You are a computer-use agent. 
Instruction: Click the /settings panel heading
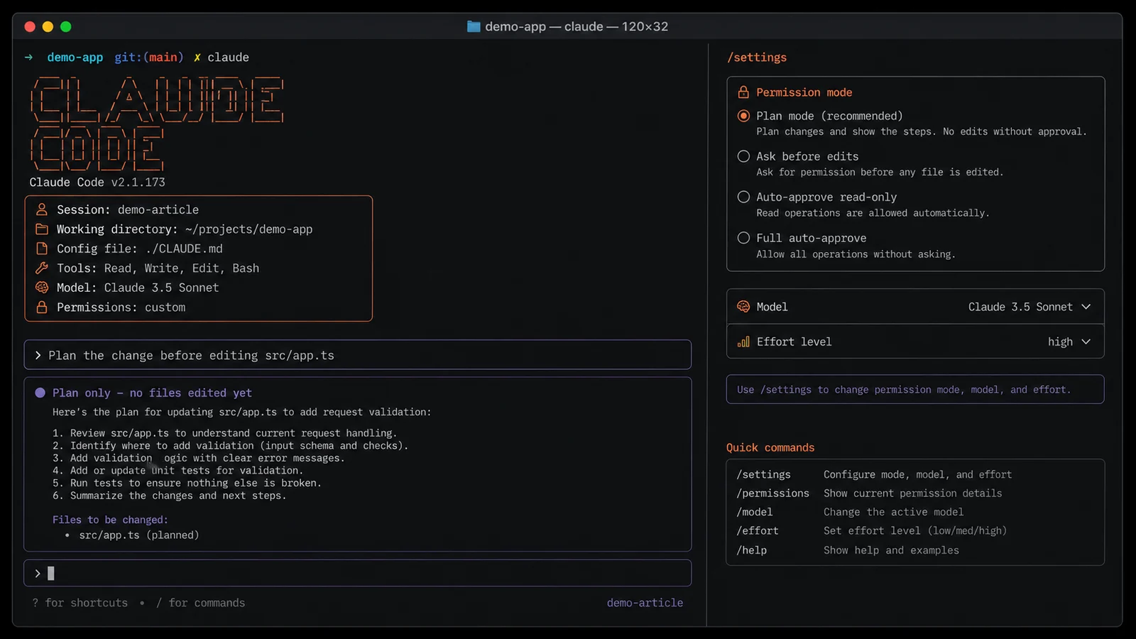coord(757,58)
